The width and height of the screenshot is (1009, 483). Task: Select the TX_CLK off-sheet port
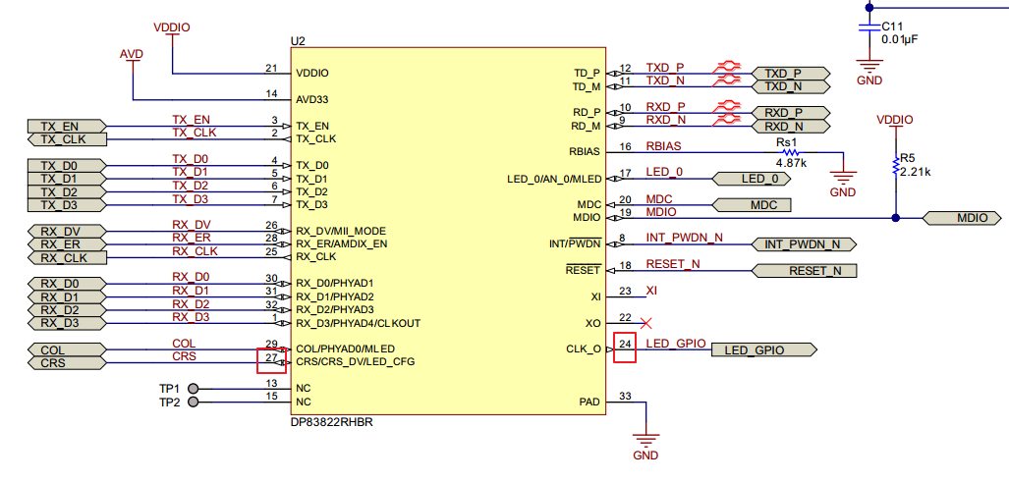tap(66, 139)
